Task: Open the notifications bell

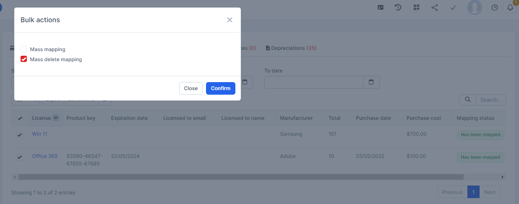Action: [510, 8]
